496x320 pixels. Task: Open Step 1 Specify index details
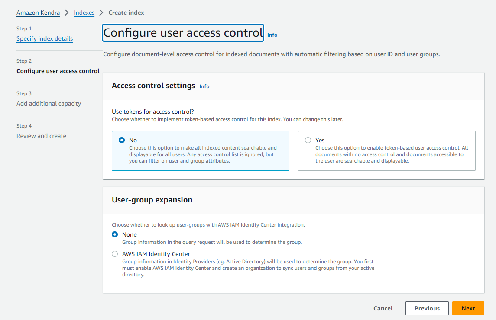pos(45,38)
